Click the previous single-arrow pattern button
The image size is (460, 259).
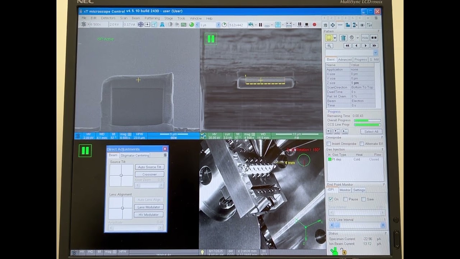pyautogui.click(x=356, y=46)
